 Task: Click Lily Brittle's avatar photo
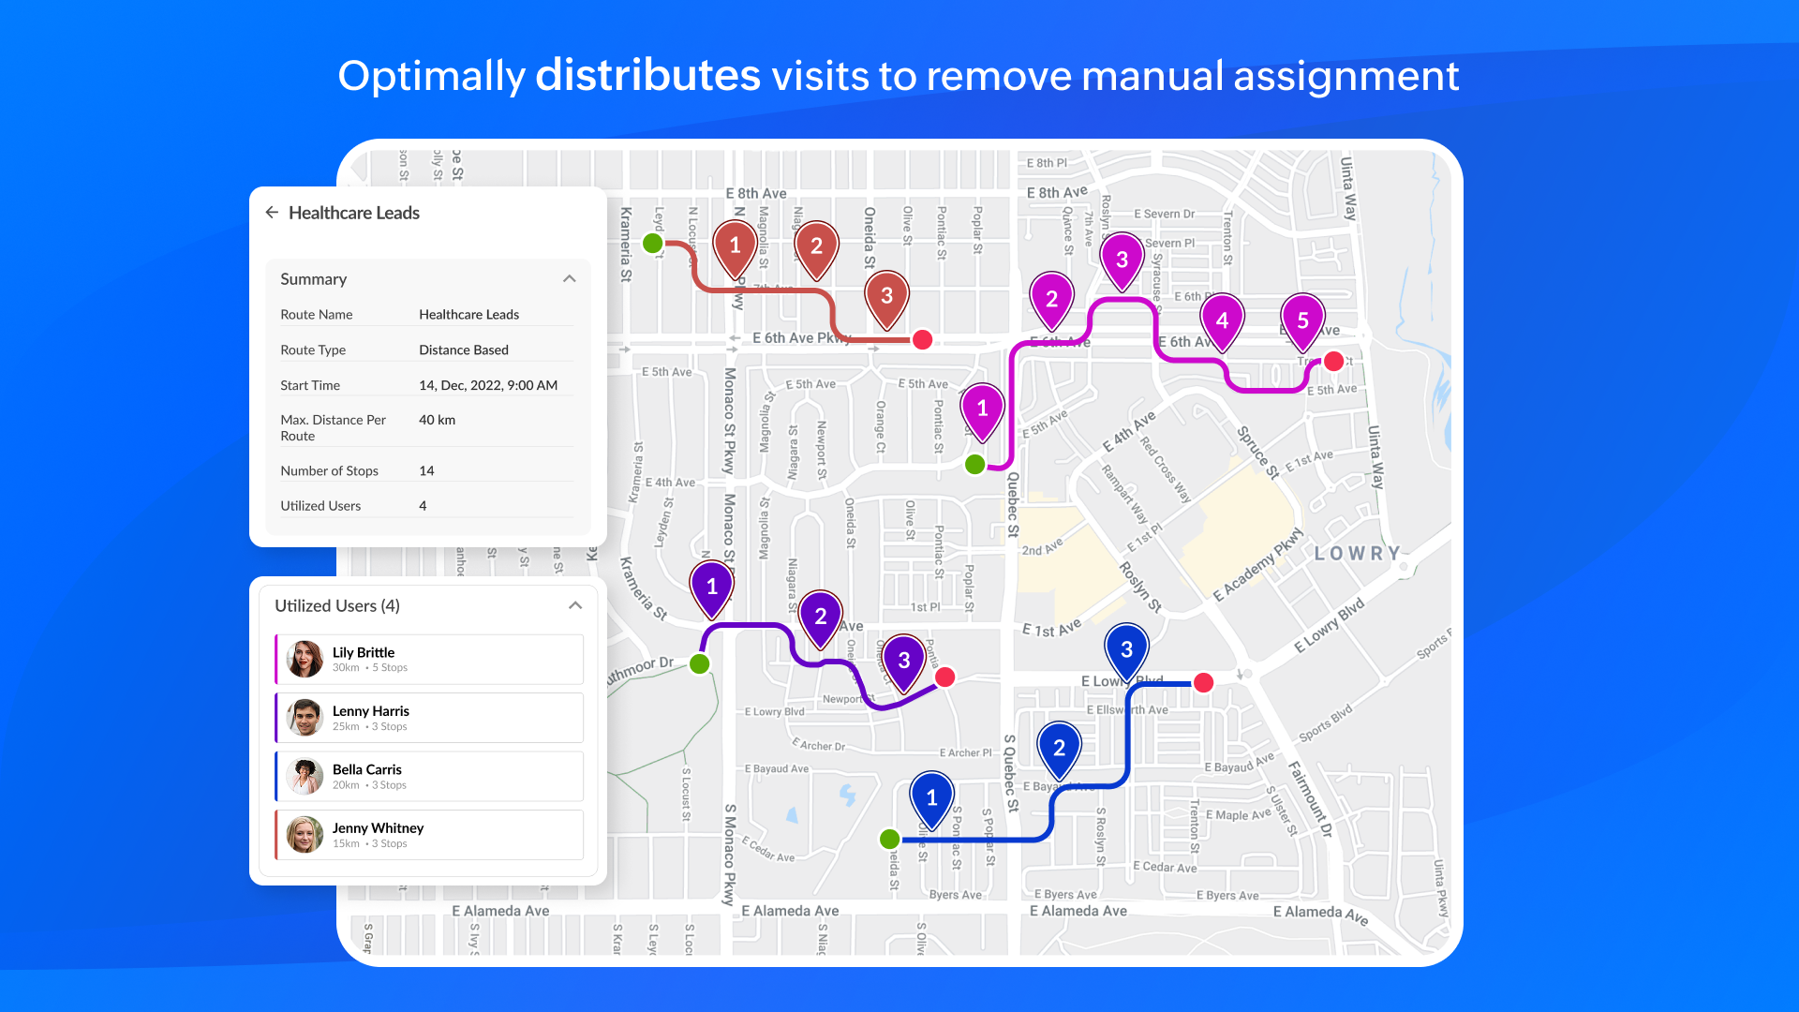305,660
